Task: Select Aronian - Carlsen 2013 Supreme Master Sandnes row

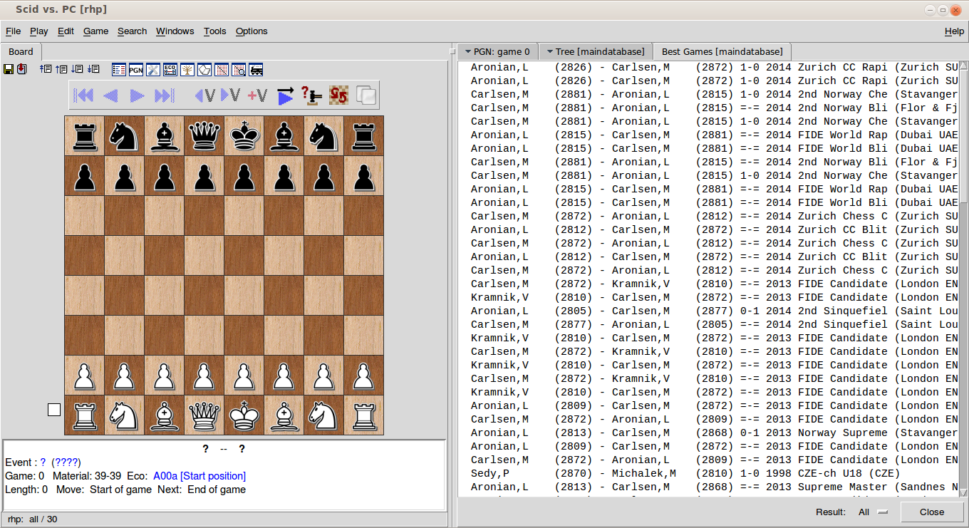Action: 708,487
